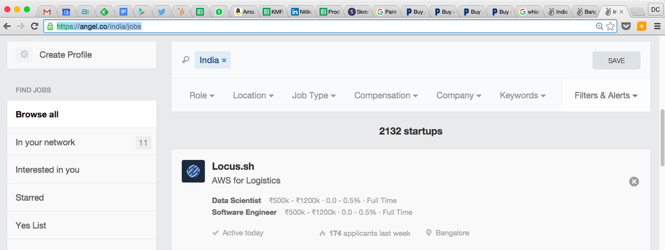Screen dimensions: 665x250
Task: Click the Locus.sh company logo
Action: (x=193, y=171)
